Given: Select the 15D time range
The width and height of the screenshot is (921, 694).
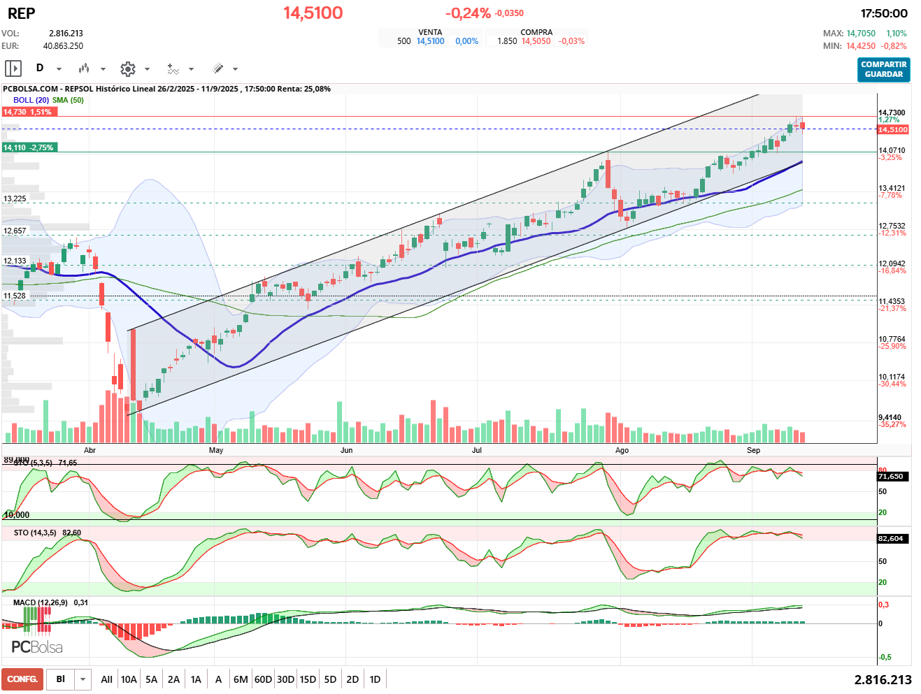Looking at the screenshot, I should 308,679.
